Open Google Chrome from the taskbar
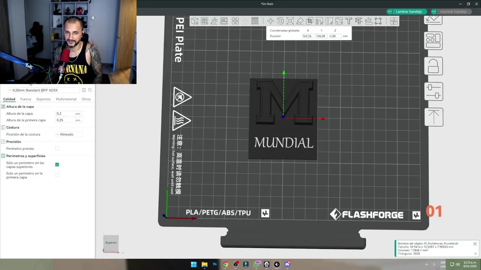Image resolution: width=481 pixels, height=270 pixels. (x=225, y=264)
